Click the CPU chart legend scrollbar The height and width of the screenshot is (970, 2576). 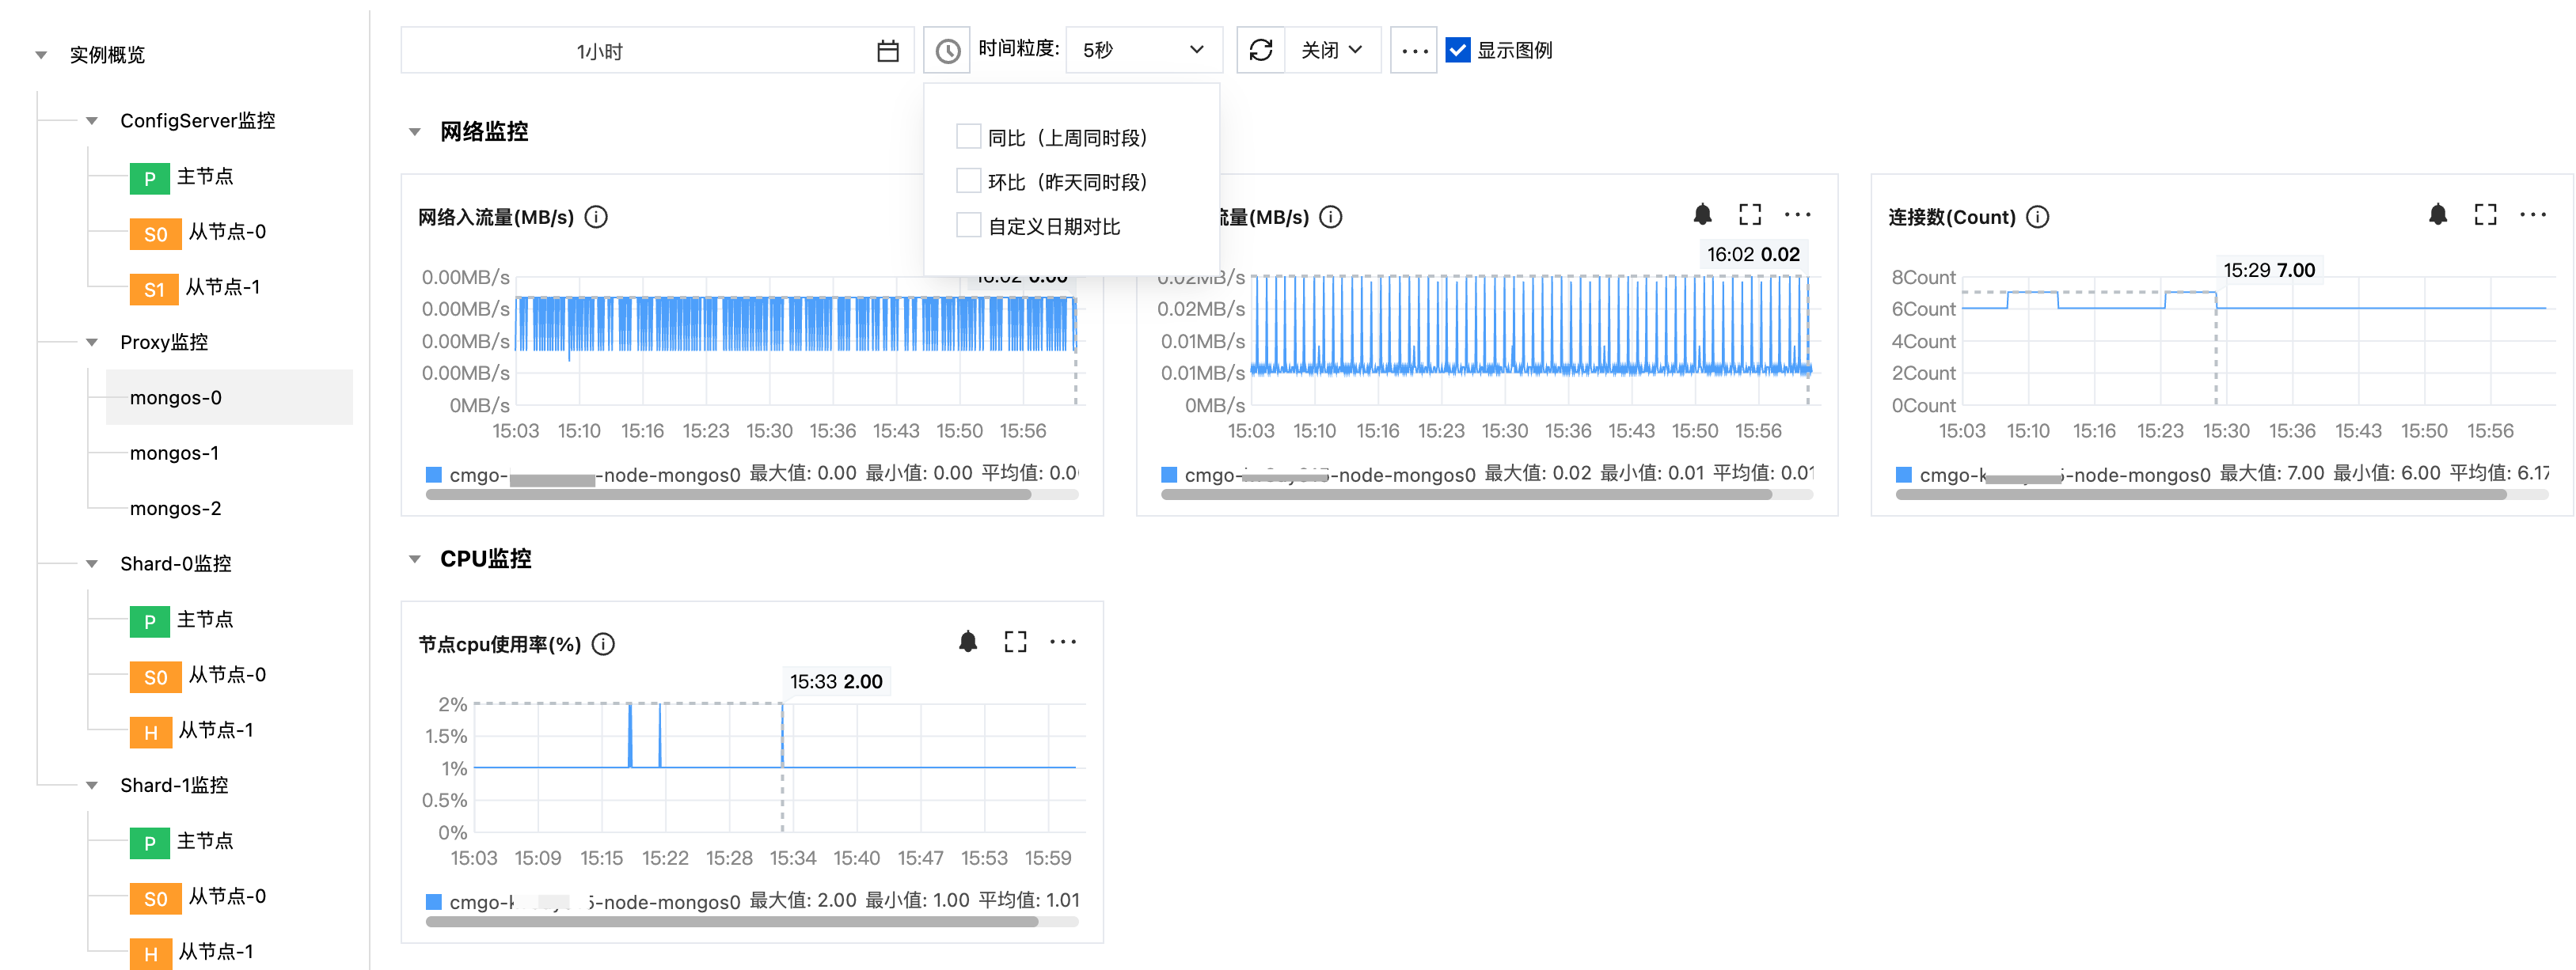pyautogui.click(x=731, y=922)
